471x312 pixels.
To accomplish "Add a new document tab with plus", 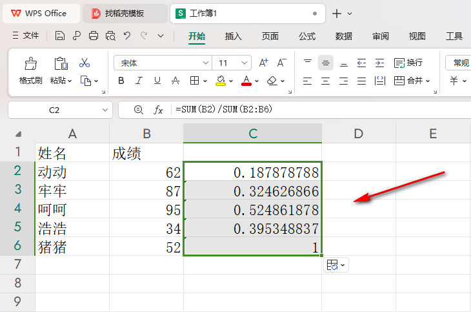I will [337, 14].
